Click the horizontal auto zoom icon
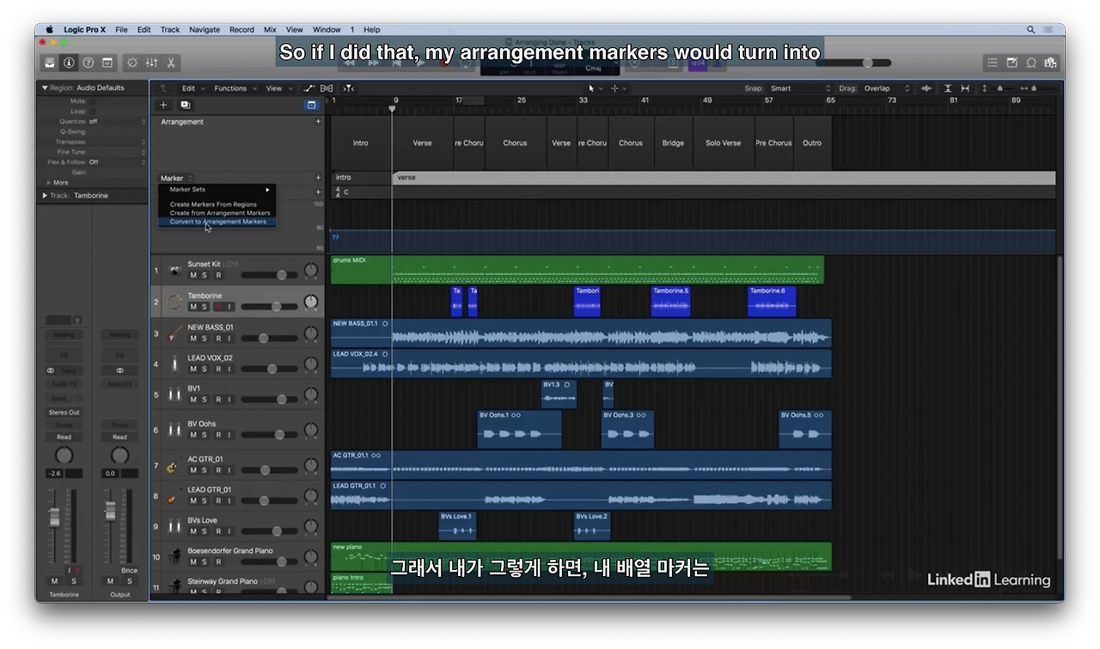1100x649 pixels. [x=965, y=88]
